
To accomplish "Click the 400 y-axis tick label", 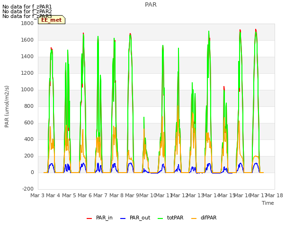I will point(29,140).
